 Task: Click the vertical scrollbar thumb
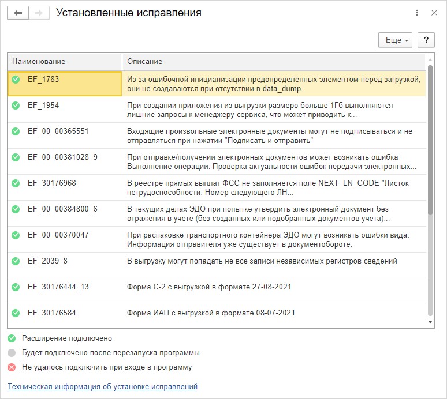coord(430,140)
